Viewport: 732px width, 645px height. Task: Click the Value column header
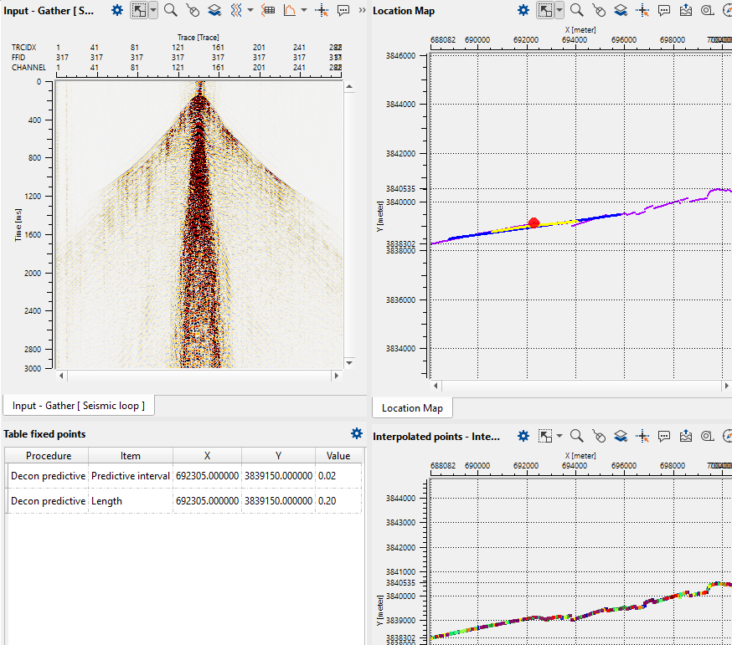click(x=338, y=456)
